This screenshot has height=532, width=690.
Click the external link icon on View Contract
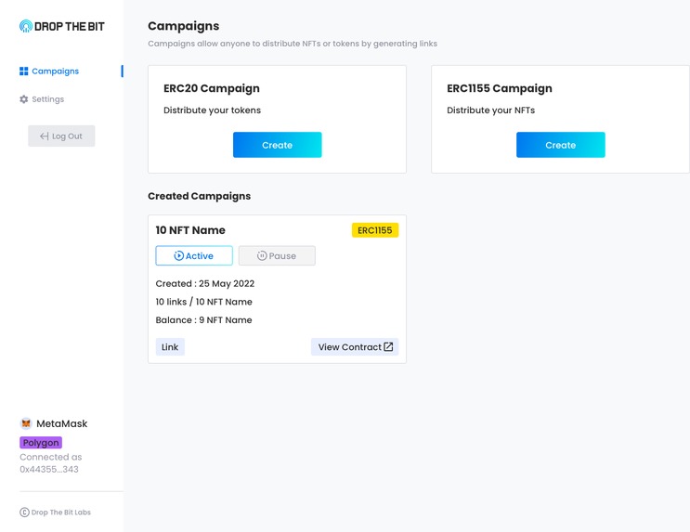(x=388, y=346)
